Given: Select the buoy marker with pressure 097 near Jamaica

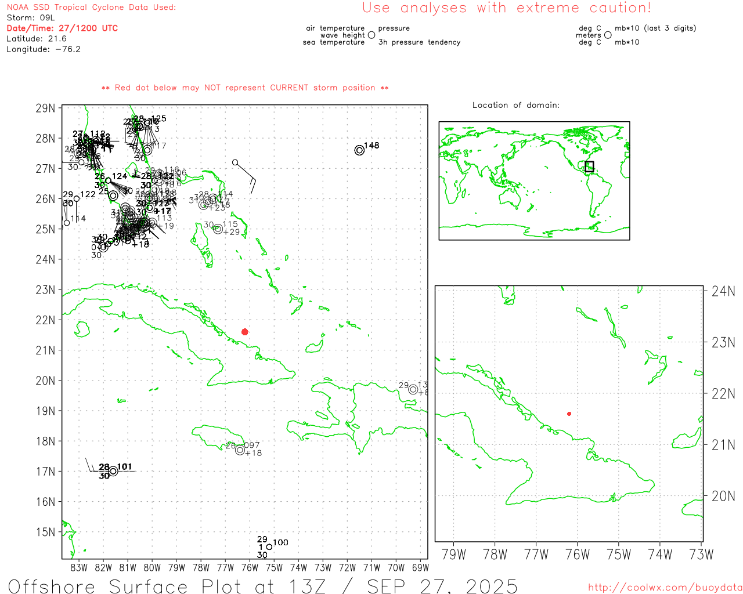Looking at the screenshot, I should pos(240,450).
